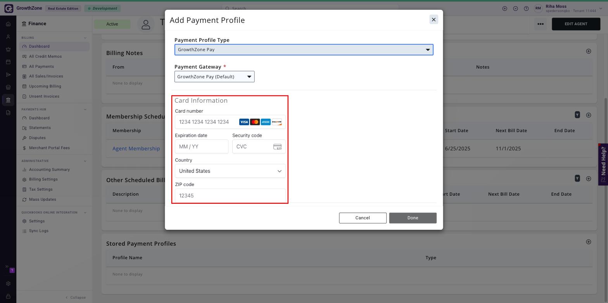Focus the Security code CVC field
This screenshot has width=608, height=303.
(x=259, y=146)
